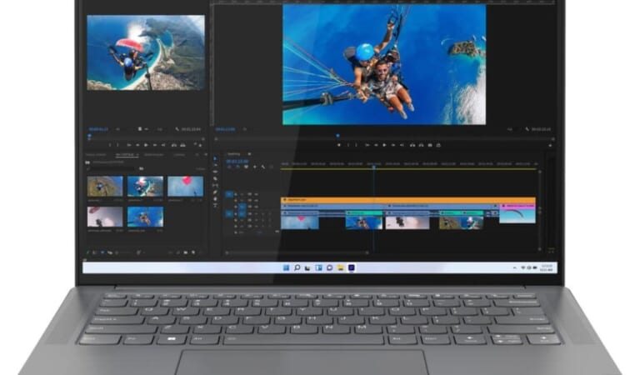Screen dimensions: 640x375
Task: Open the Program monitor button editor plus
Action: pos(550,145)
